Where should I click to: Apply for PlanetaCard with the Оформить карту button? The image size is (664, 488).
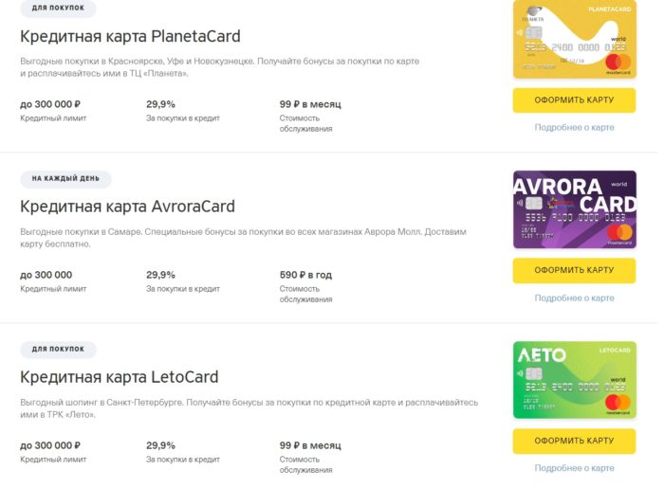coord(574,100)
